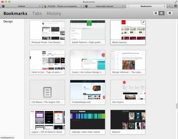Click the round icon button beside view toggles
The height and width of the screenshot is (139, 178).
coord(170,13)
